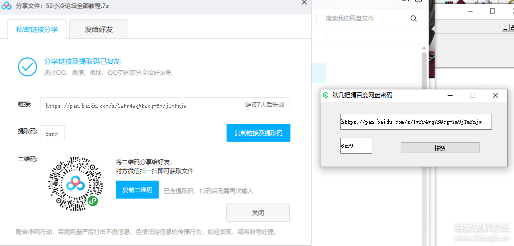Click the 复制二维码 button
Viewport: 514px width, 246px height.
pyautogui.click(x=137, y=190)
